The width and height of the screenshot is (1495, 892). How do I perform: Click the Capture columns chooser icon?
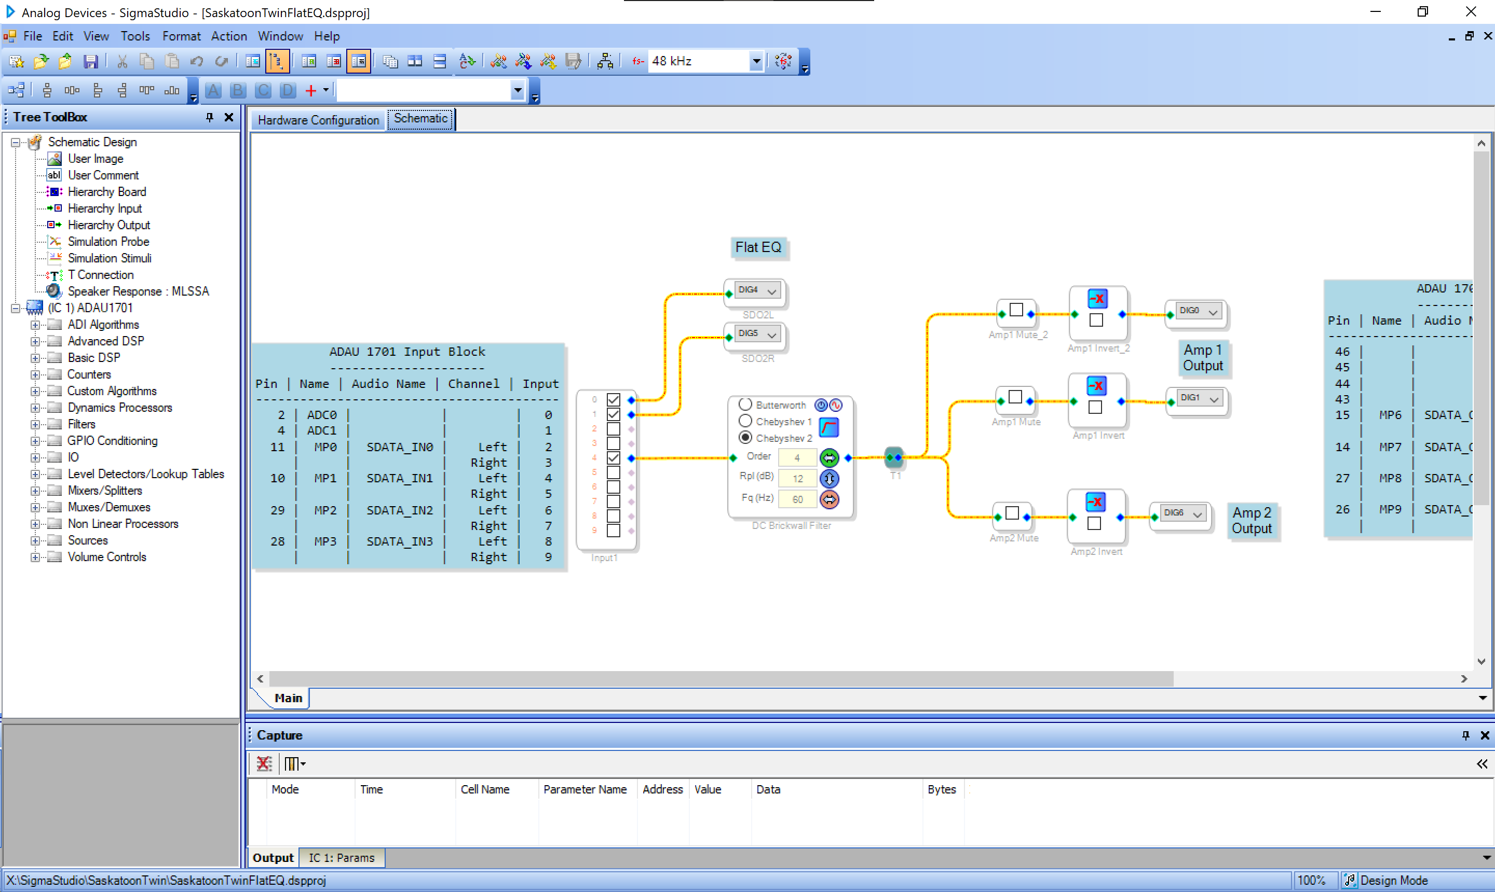tap(295, 764)
